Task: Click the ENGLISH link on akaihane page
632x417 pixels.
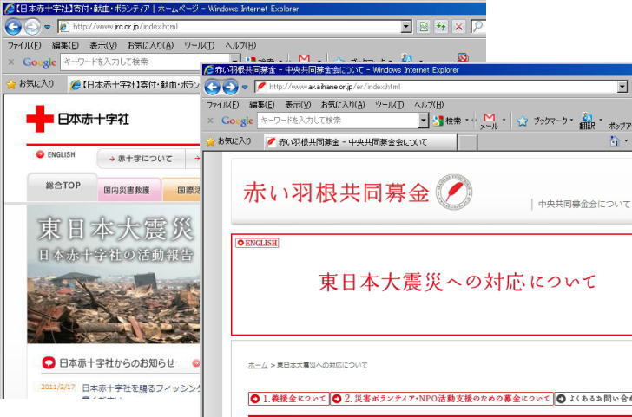Action: (257, 243)
